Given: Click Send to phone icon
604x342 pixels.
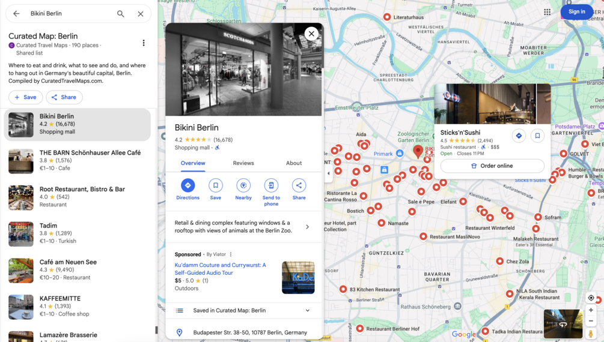Looking at the screenshot, I should click(x=271, y=185).
